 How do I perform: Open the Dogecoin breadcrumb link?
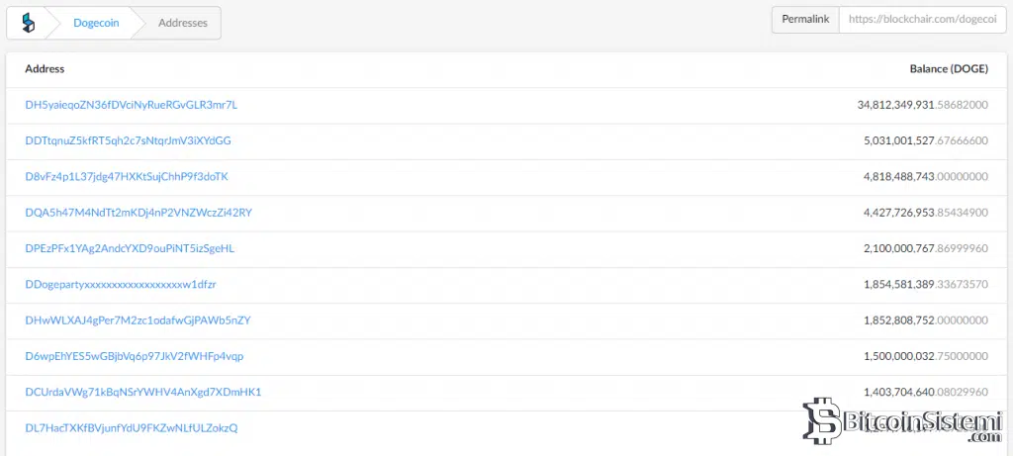click(96, 23)
